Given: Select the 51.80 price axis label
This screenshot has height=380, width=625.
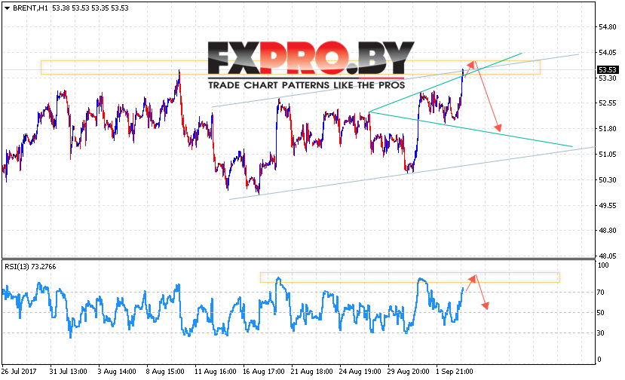Looking at the screenshot, I should [608, 129].
